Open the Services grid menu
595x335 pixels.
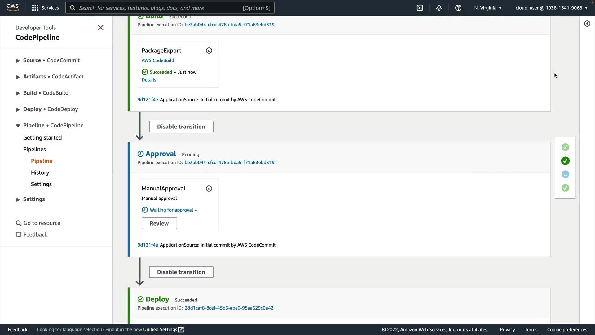(45, 8)
